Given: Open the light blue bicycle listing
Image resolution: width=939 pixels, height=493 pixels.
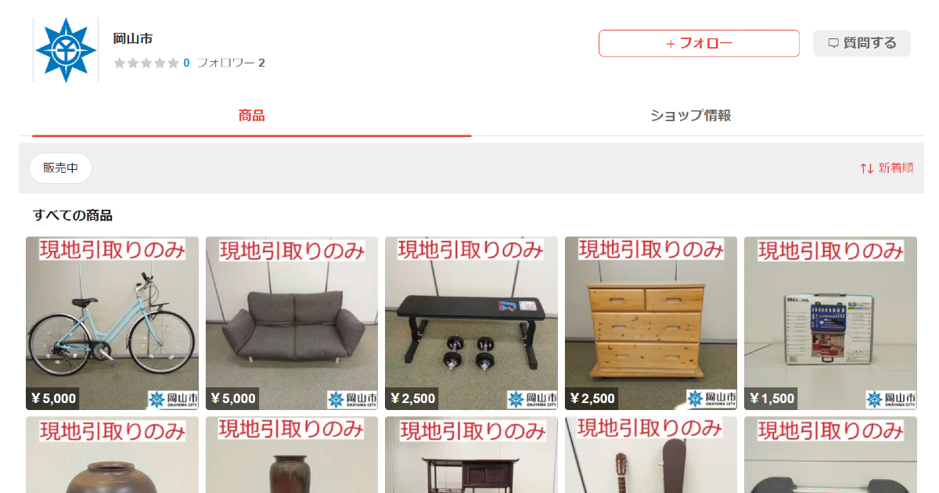Looking at the screenshot, I should pos(112,323).
